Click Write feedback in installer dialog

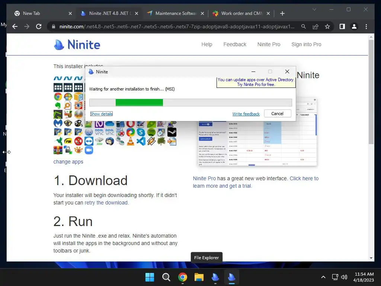246,114
